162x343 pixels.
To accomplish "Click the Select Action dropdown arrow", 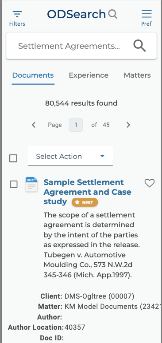I will pyautogui.click(x=102, y=156).
